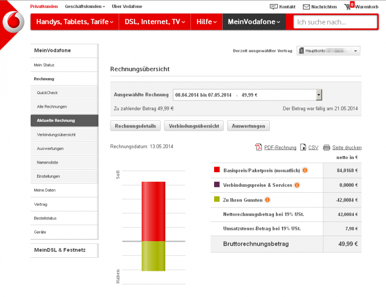The image size is (386, 297).
Task: Open the Warenkorb shopping cart icon
Action: 349,6
